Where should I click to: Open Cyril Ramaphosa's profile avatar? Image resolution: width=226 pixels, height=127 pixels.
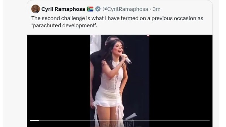[36, 9]
